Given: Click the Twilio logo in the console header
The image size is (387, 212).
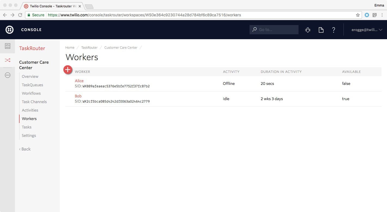Looking at the screenshot, I should 9,29.
